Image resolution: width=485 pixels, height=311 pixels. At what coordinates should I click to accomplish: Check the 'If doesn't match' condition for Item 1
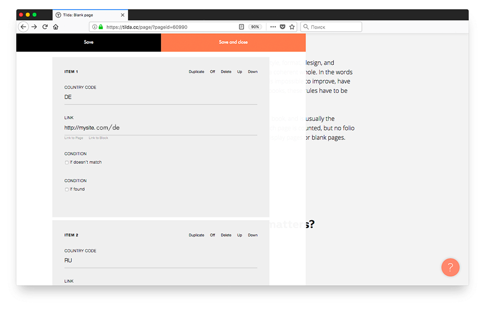pos(67,162)
